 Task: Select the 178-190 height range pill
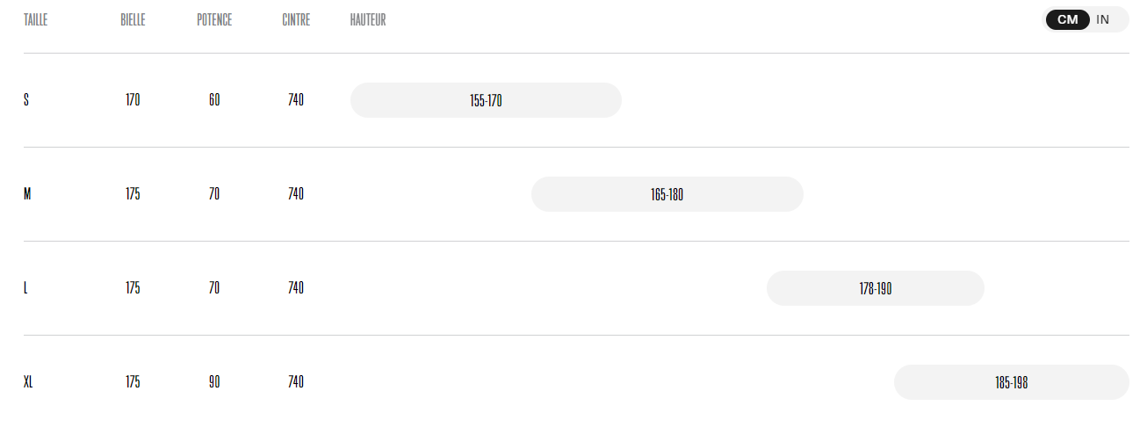[876, 288]
